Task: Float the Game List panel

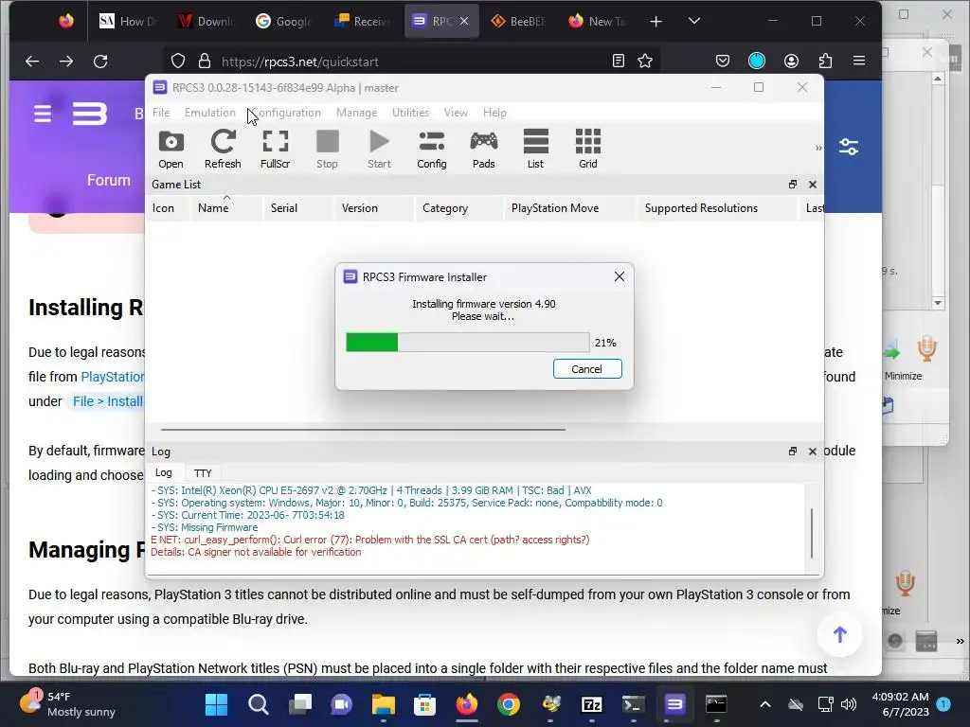Action: tap(793, 185)
